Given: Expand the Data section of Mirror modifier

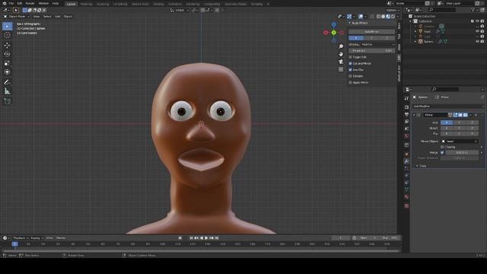Looking at the screenshot, I should click(417, 166).
